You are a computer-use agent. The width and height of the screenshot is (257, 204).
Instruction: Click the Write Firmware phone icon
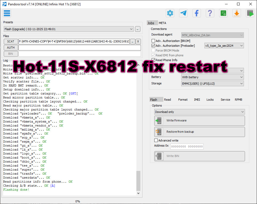coord(159,121)
